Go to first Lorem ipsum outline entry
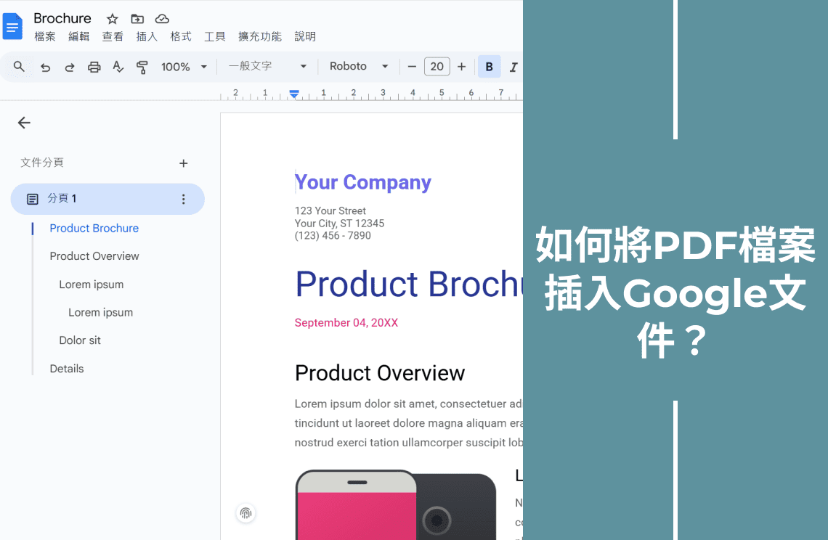The image size is (828, 540). point(92,285)
